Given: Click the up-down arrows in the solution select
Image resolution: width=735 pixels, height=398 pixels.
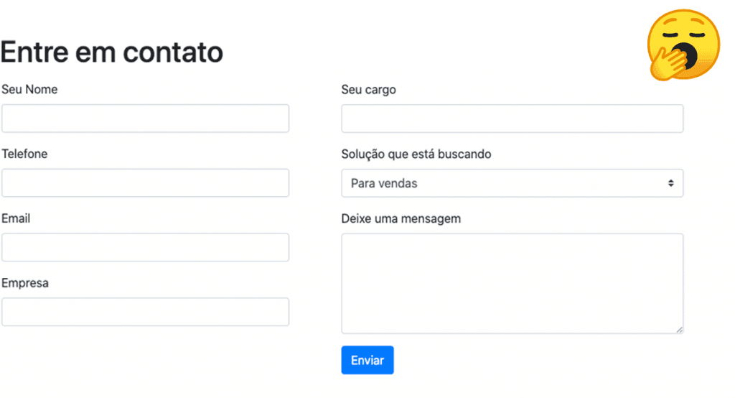Looking at the screenshot, I should coord(671,183).
